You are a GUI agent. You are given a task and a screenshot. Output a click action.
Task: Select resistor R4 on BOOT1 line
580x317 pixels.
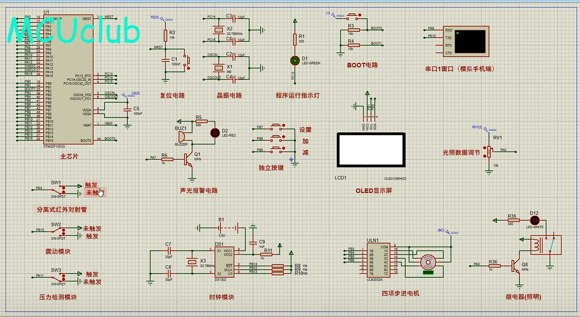[353, 45]
